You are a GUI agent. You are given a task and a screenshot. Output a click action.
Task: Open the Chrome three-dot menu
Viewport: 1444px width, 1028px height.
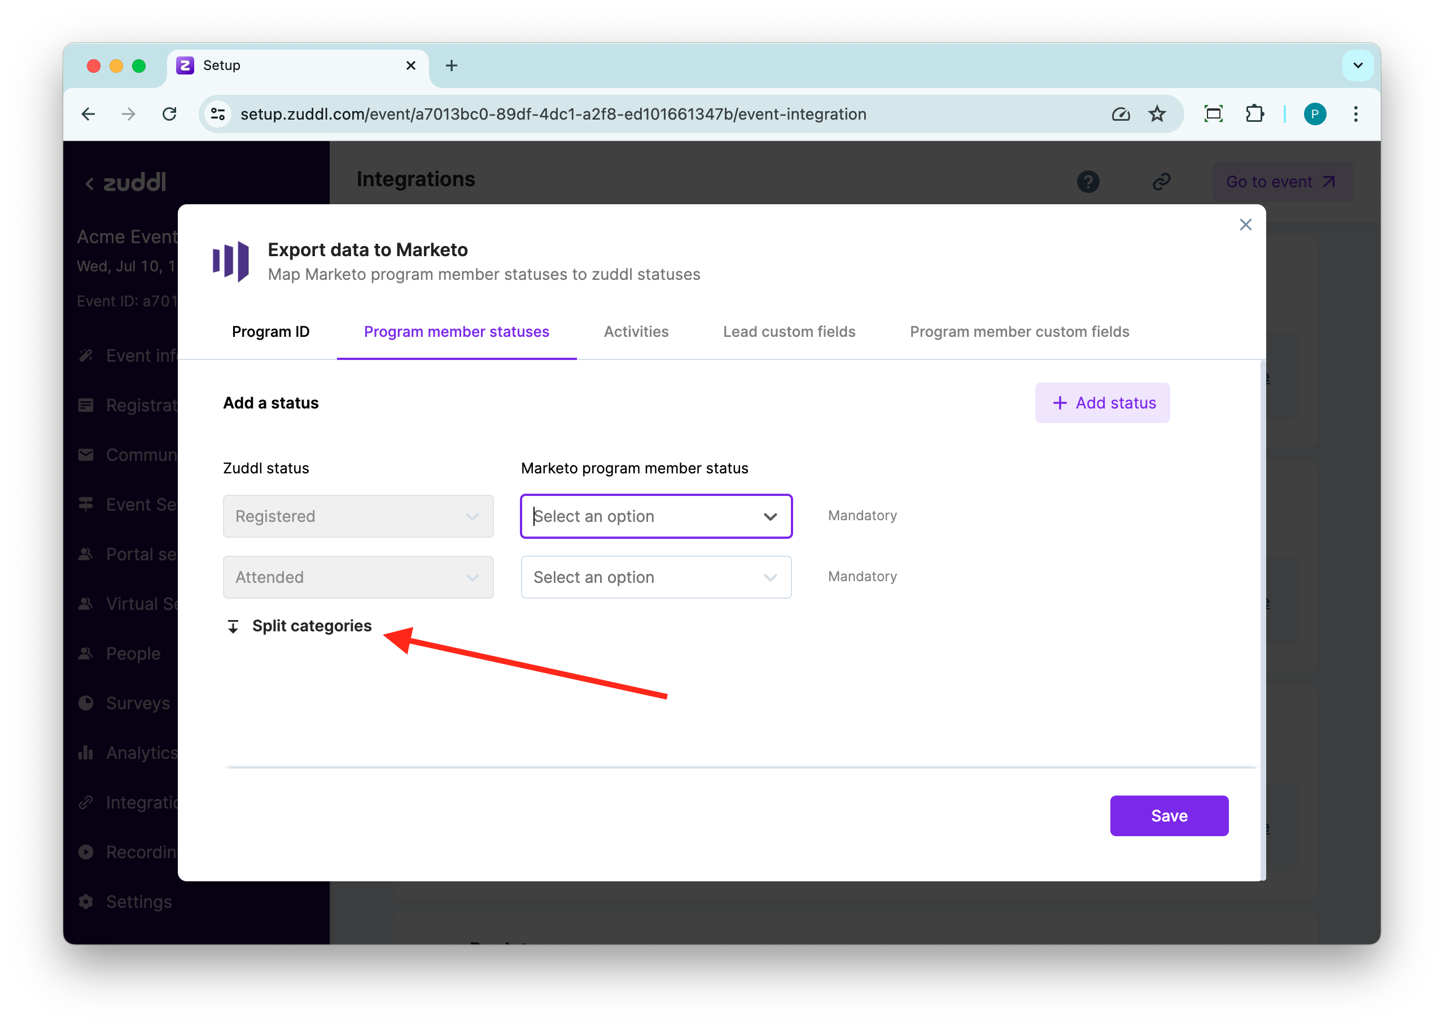point(1355,114)
